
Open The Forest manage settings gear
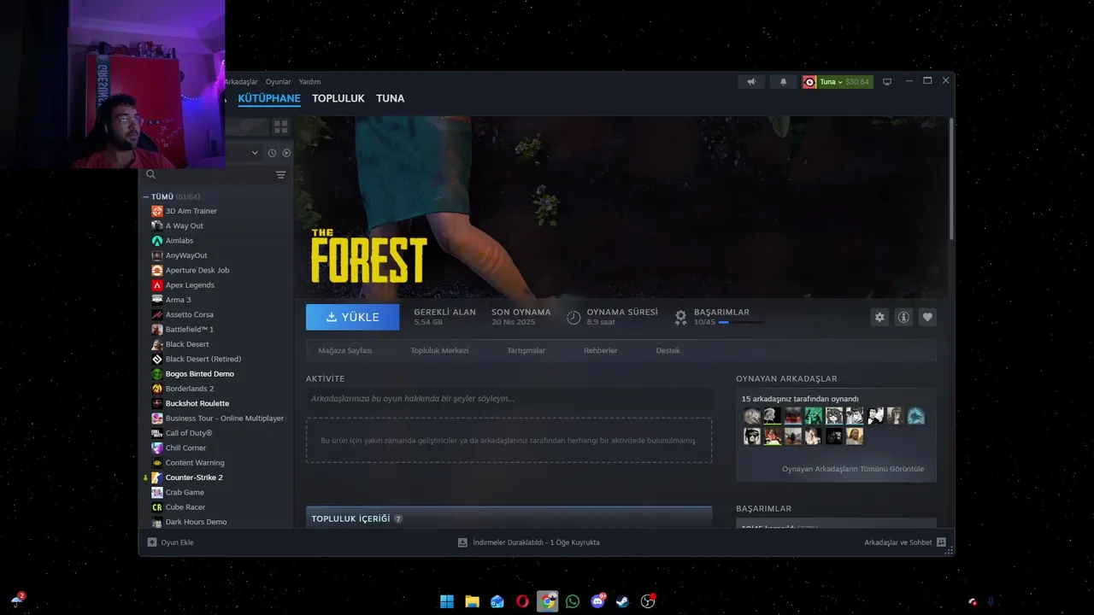879,317
